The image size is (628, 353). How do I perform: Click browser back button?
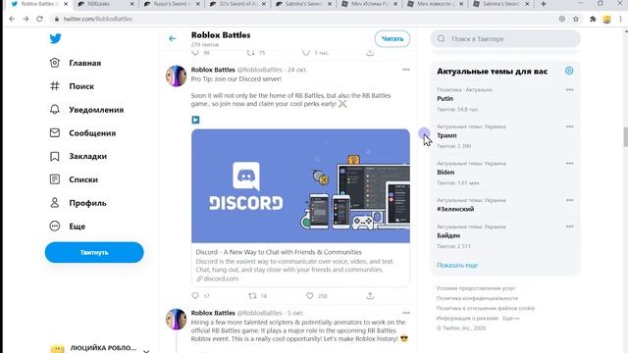pyautogui.click(x=12, y=19)
